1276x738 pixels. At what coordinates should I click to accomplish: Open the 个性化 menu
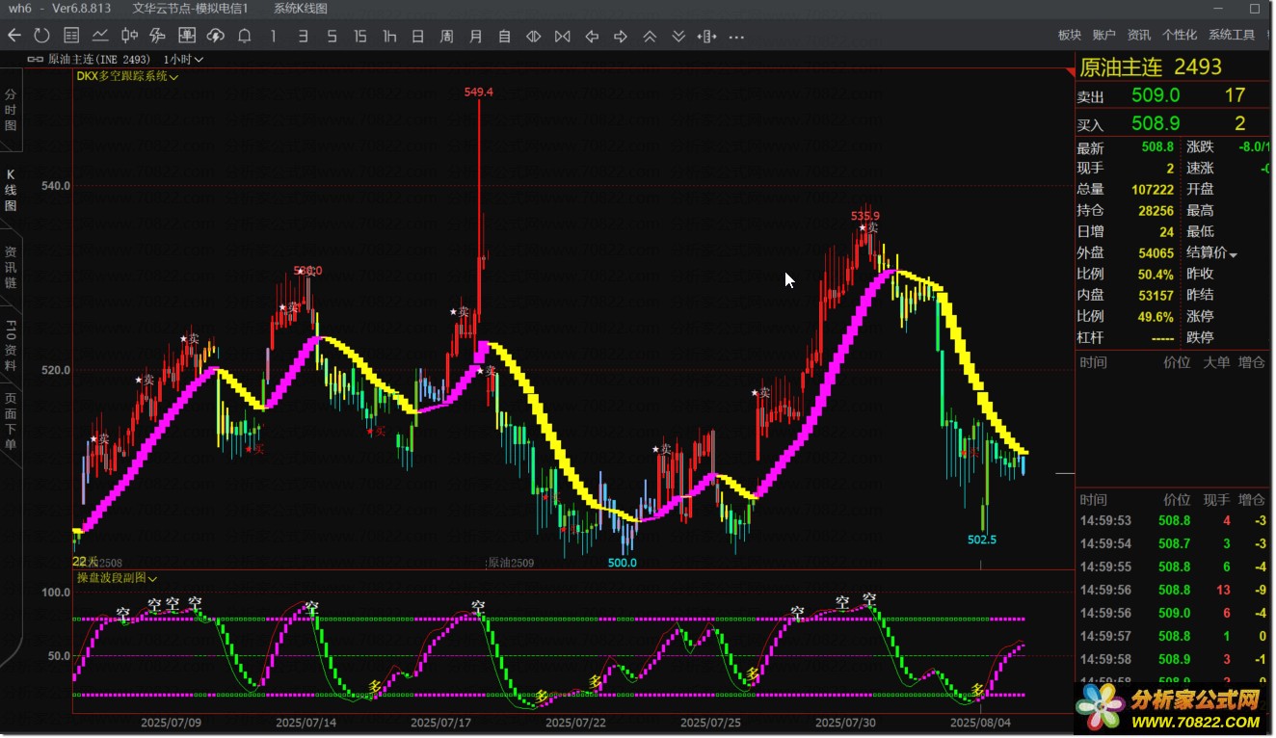pyautogui.click(x=1180, y=35)
